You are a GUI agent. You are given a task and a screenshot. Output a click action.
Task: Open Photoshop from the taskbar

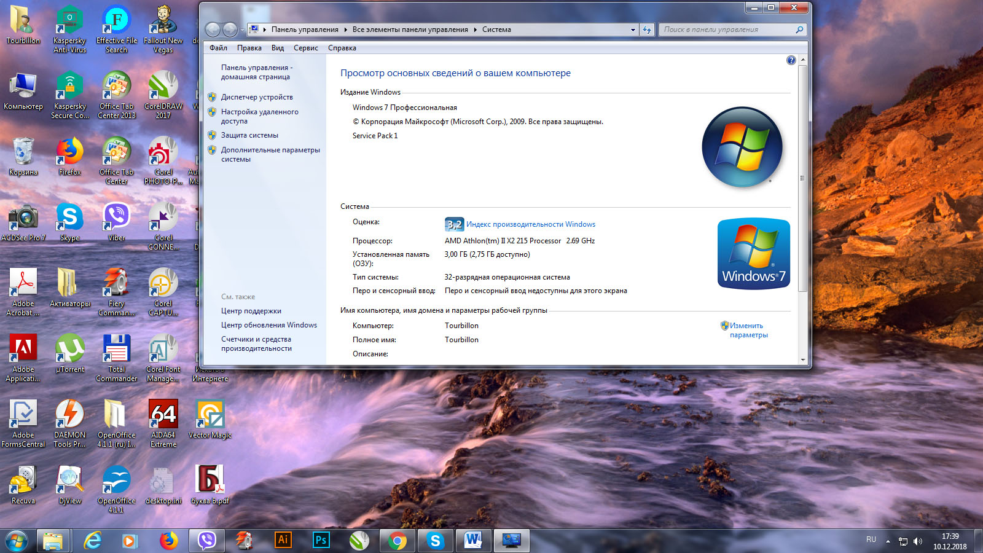tap(321, 540)
